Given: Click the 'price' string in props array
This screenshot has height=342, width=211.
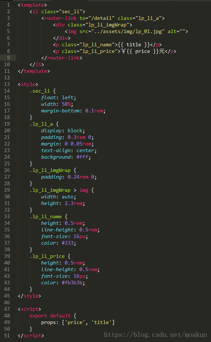Looking at the screenshot, I should point(75,322).
